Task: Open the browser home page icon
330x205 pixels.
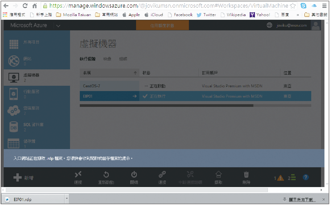Action: [34, 6]
